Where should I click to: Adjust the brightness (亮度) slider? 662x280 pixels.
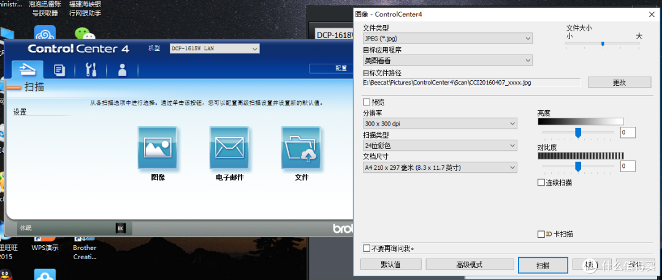(578, 132)
